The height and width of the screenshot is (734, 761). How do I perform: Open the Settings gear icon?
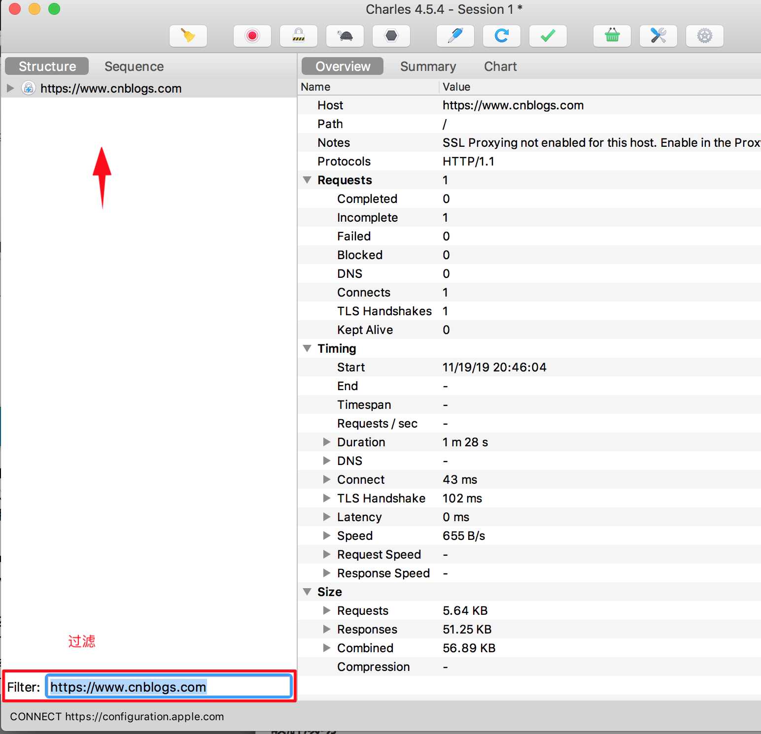tap(705, 36)
